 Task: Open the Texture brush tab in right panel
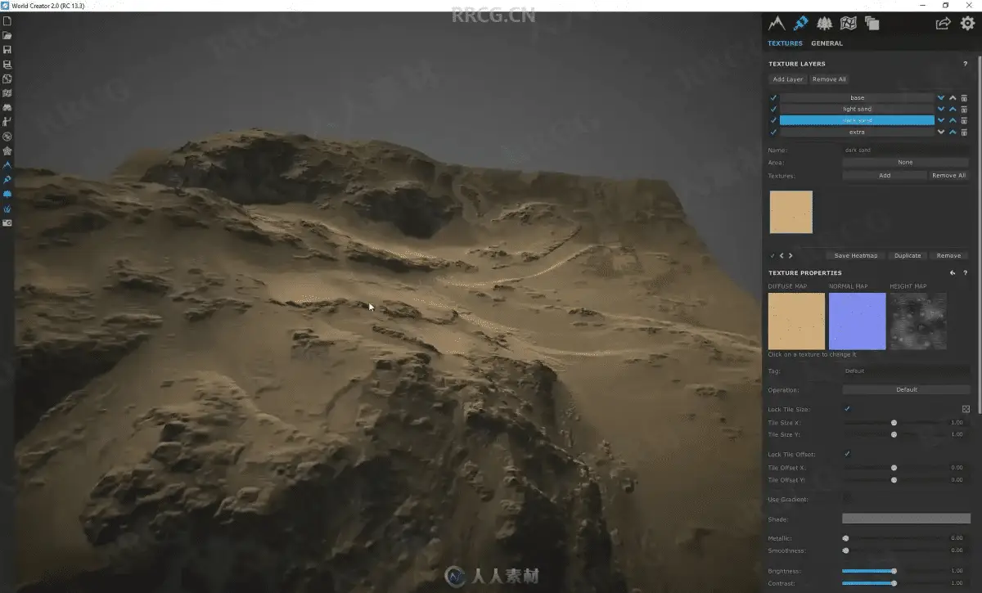(x=801, y=24)
